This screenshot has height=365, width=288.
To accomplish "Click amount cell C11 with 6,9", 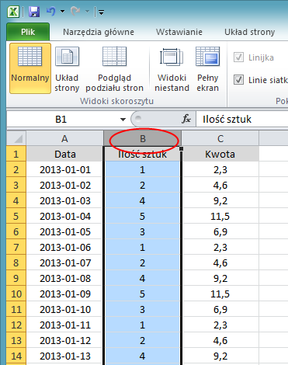I will 220,309.
